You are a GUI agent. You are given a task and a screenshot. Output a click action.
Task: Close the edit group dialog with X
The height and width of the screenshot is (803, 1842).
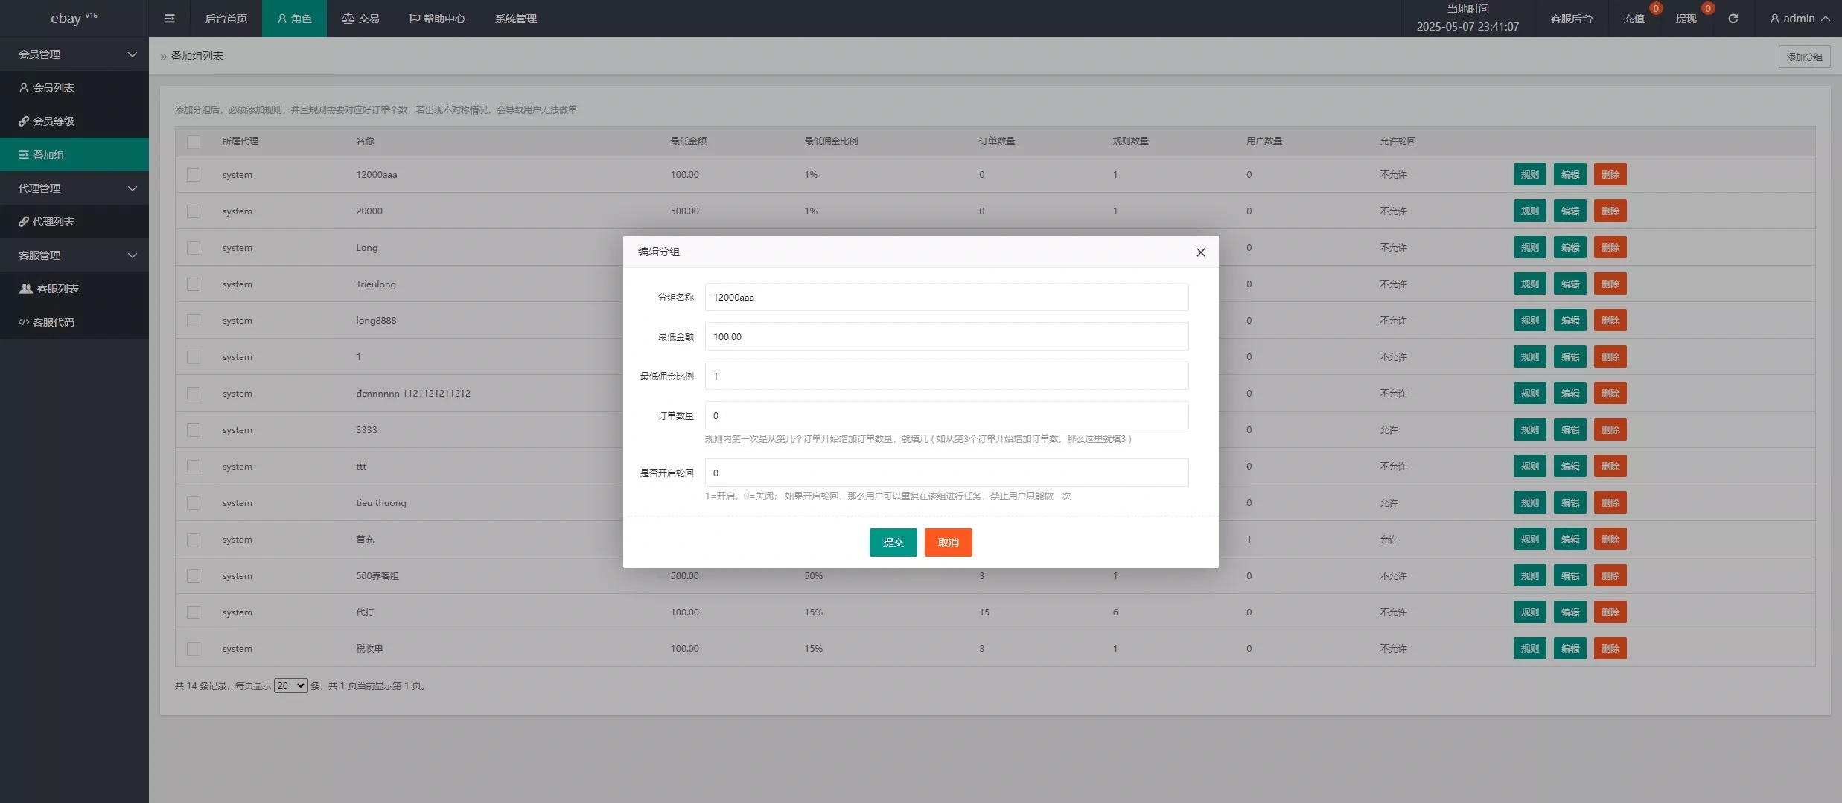point(1200,252)
